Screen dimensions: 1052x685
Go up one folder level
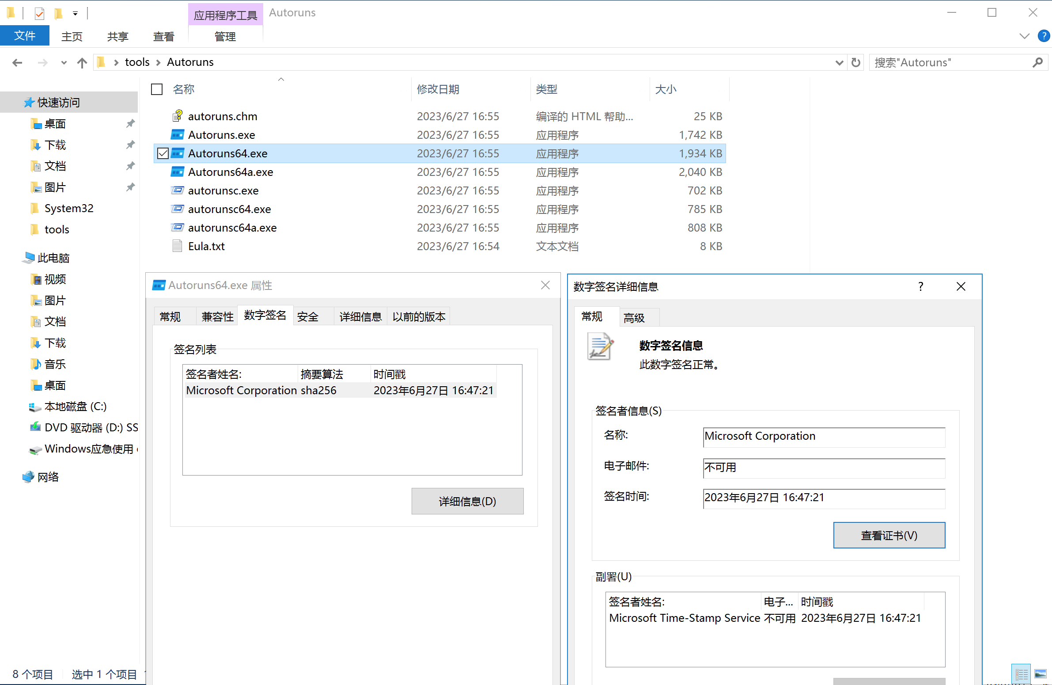point(82,62)
